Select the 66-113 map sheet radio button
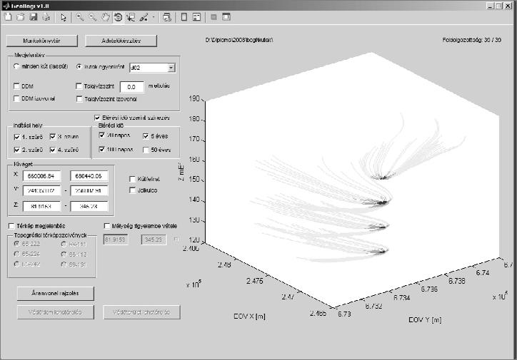This screenshot has width=517, height=360. 64,254
